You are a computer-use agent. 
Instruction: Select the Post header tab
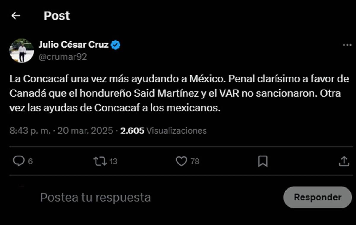click(57, 16)
